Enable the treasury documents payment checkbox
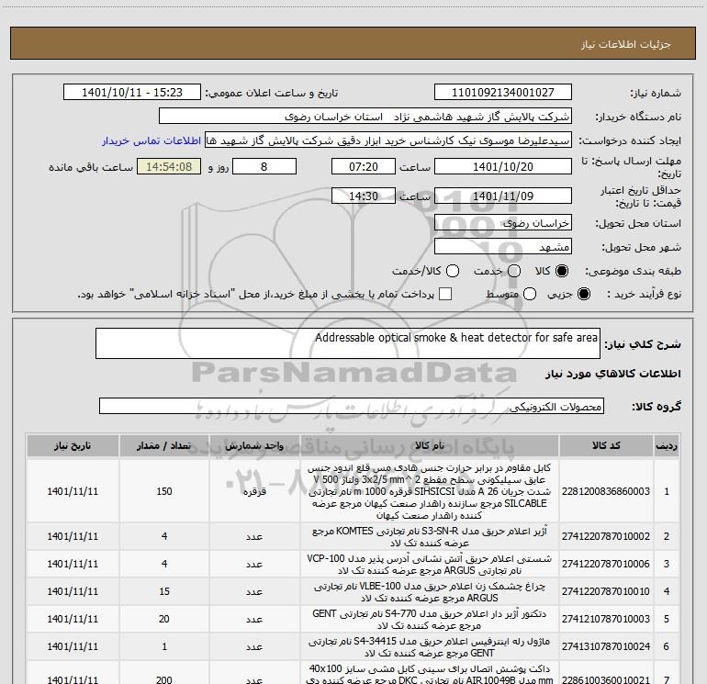Screen dimensions: 707x684 (x=446, y=295)
